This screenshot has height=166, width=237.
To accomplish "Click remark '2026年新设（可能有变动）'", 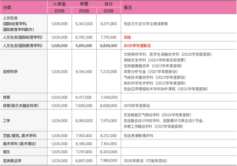I will coord(145,160).
